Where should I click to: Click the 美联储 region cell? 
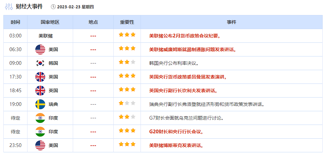click(46, 36)
